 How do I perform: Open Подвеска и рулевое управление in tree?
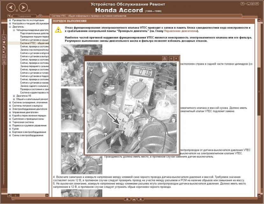(x=29, y=126)
